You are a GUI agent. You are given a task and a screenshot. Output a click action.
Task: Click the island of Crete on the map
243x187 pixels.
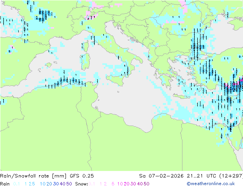click(181, 96)
